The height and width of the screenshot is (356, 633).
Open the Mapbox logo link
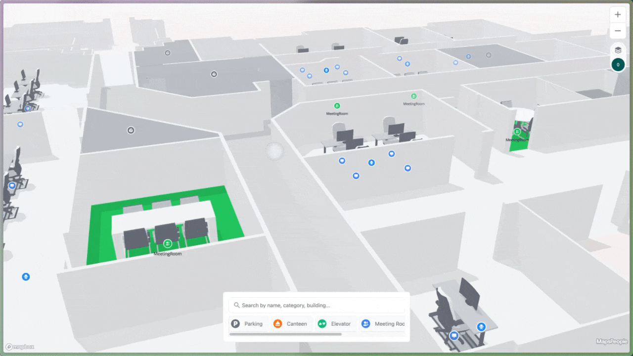[16, 347]
